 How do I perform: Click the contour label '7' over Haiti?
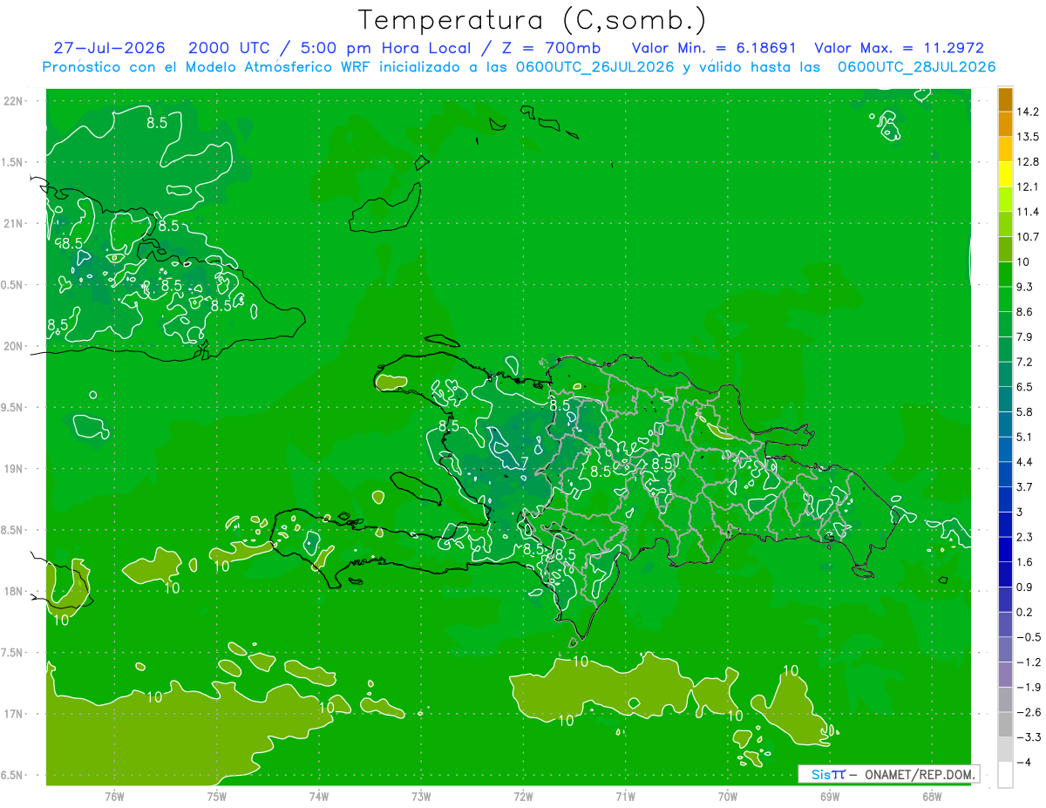pyautogui.click(x=524, y=462)
